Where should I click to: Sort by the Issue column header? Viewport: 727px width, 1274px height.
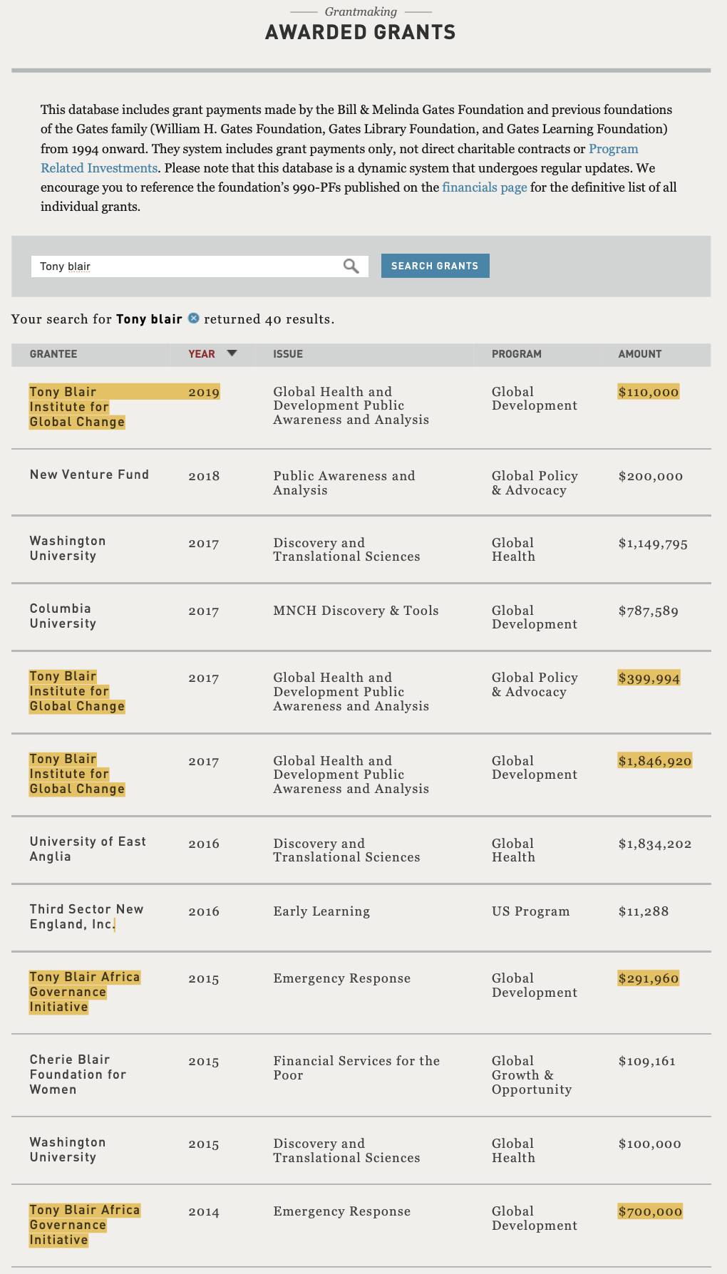(x=288, y=354)
